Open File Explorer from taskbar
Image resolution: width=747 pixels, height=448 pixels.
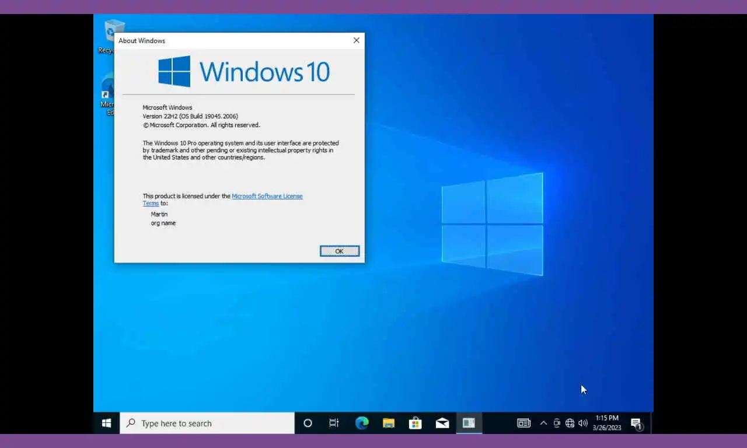(389, 423)
